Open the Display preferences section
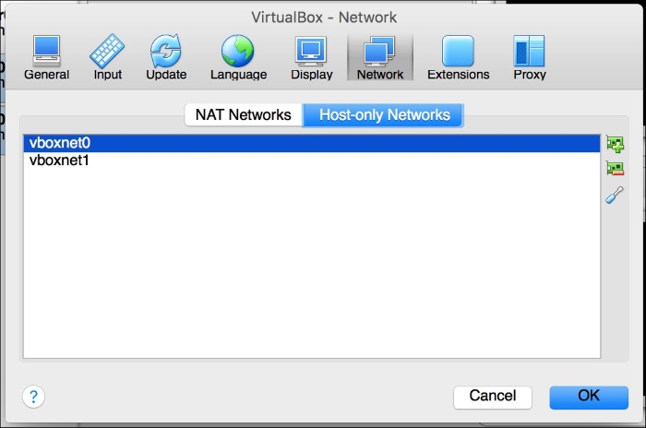This screenshot has width=646, height=428. coord(312,58)
